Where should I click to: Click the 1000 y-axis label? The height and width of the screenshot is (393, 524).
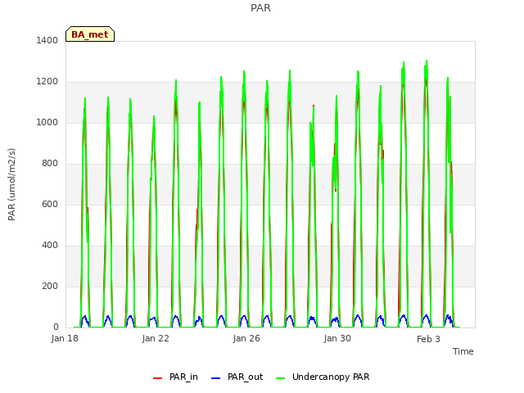click(47, 122)
